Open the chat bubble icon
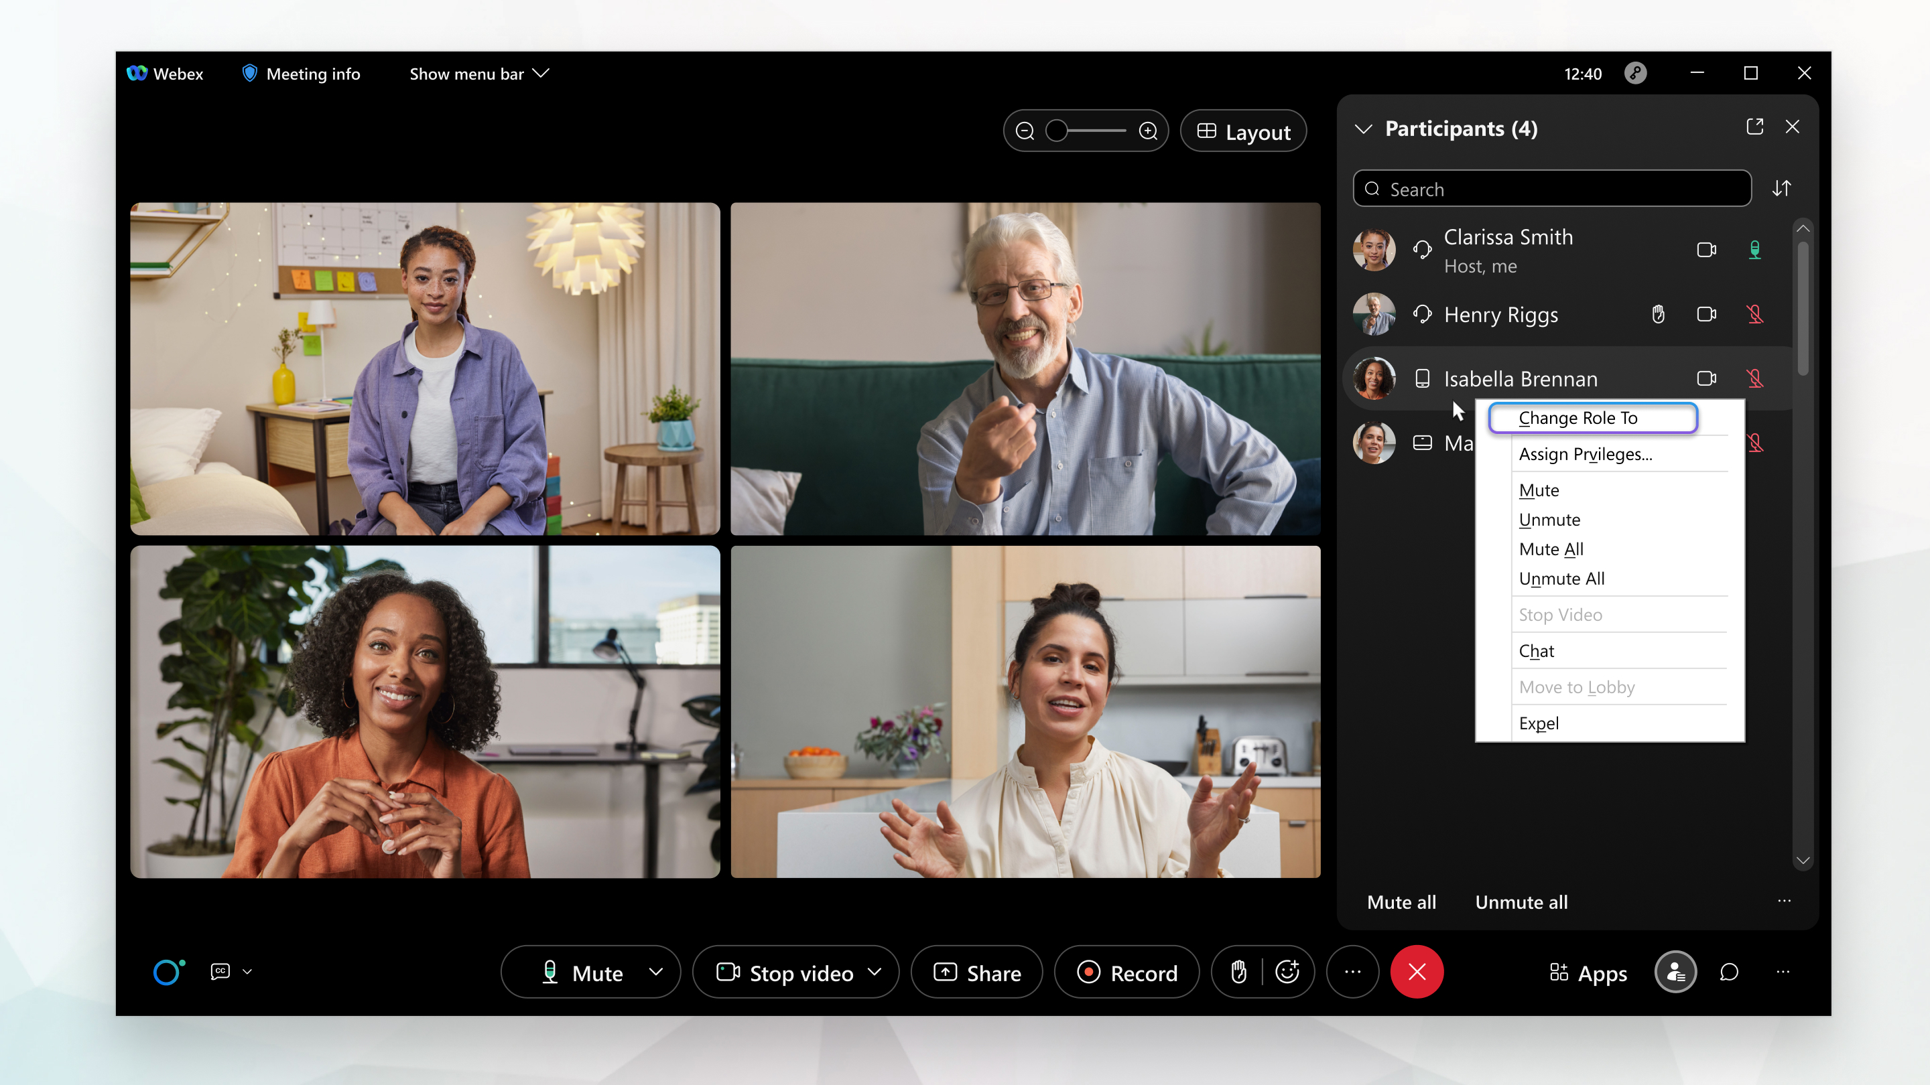The height and width of the screenshot is (1085, 1930). (1729, 972)
